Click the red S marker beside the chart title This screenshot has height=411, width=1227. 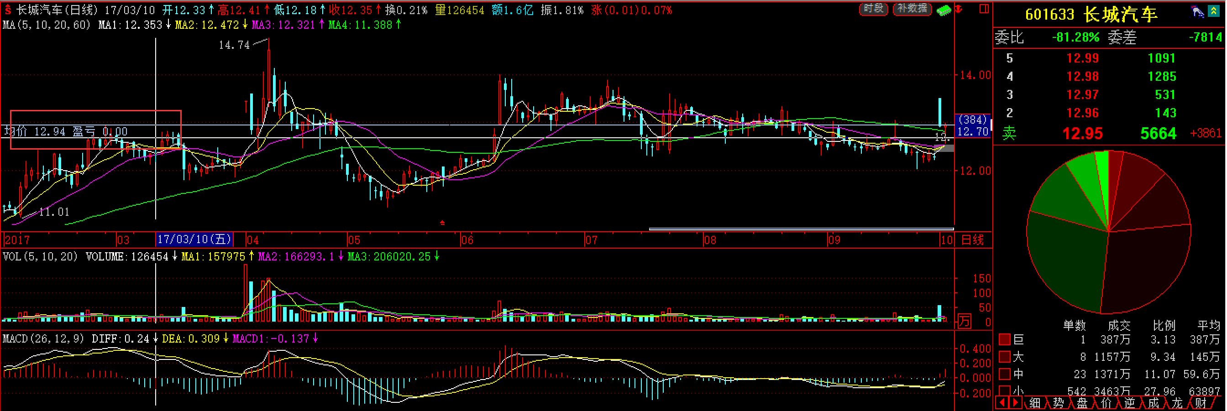(x=8, y=10)
